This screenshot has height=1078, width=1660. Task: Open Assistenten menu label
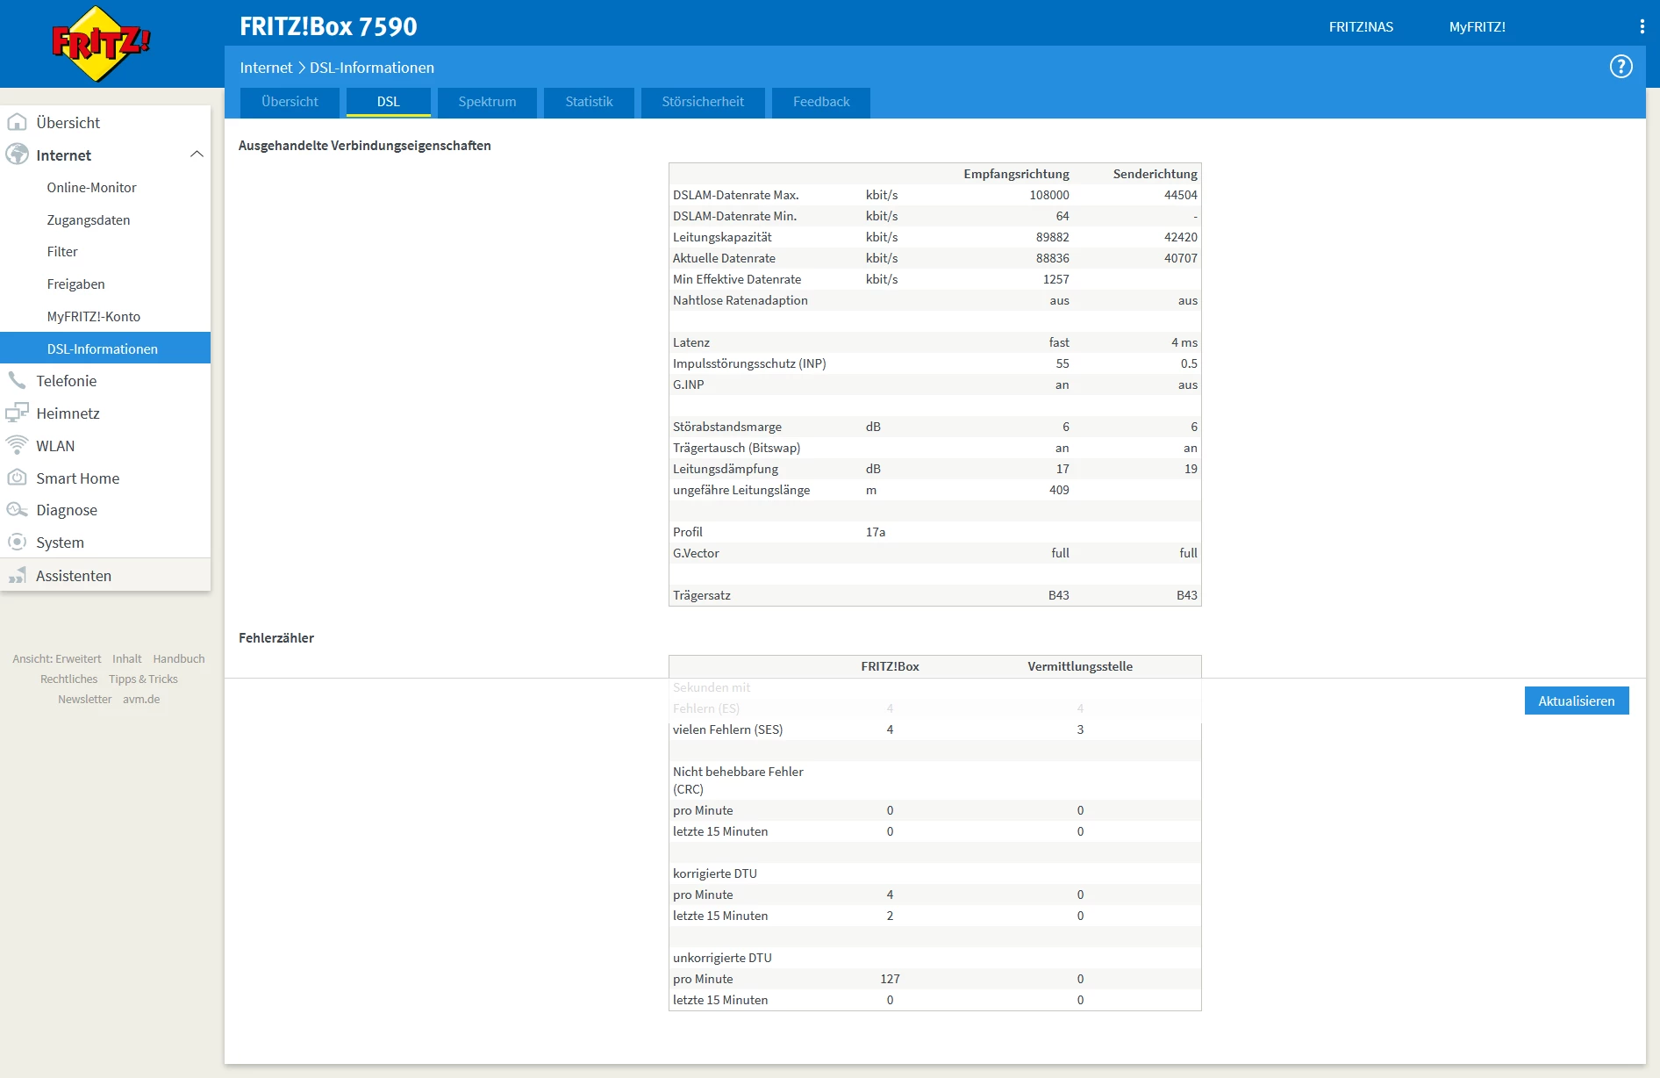click(x=74, y=576)
